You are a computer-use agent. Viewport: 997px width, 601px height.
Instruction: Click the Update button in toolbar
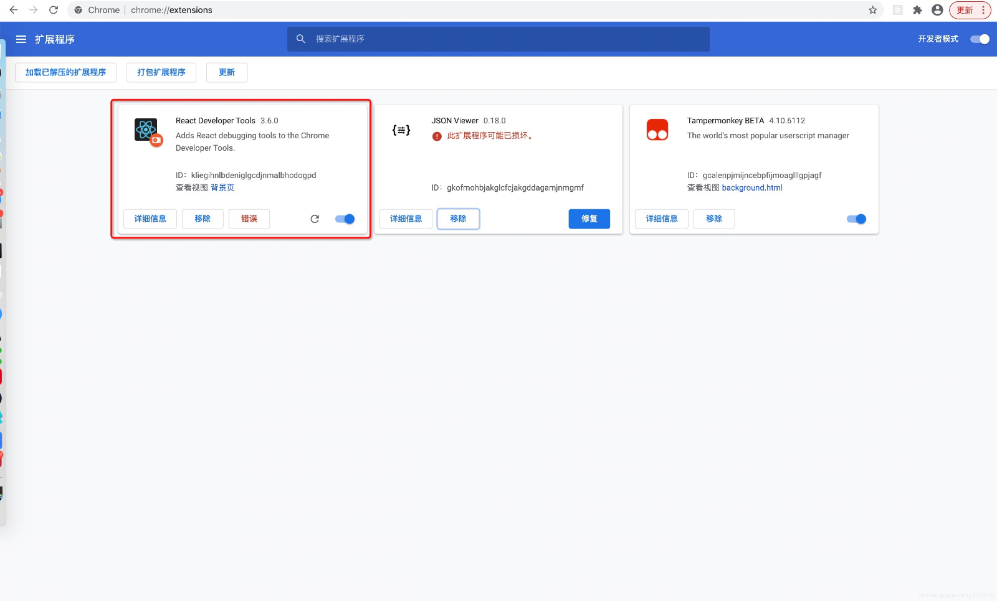pyautogui.click(x=227, y=72)
